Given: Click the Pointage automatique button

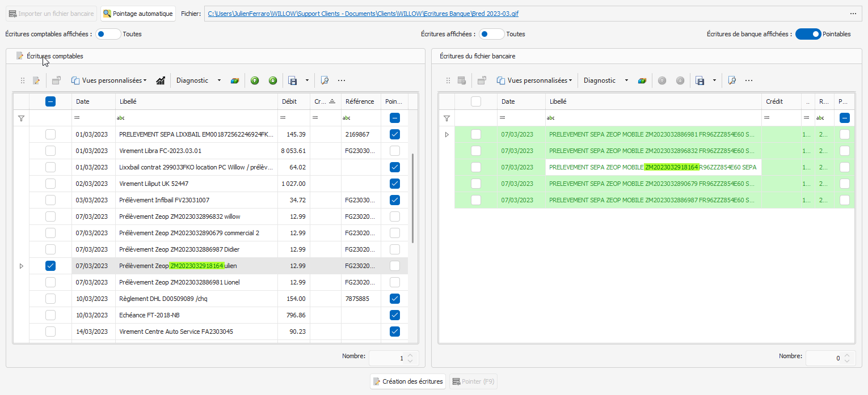Looking at the screenshot, I should pyautogui.click(x=138, y=14).
